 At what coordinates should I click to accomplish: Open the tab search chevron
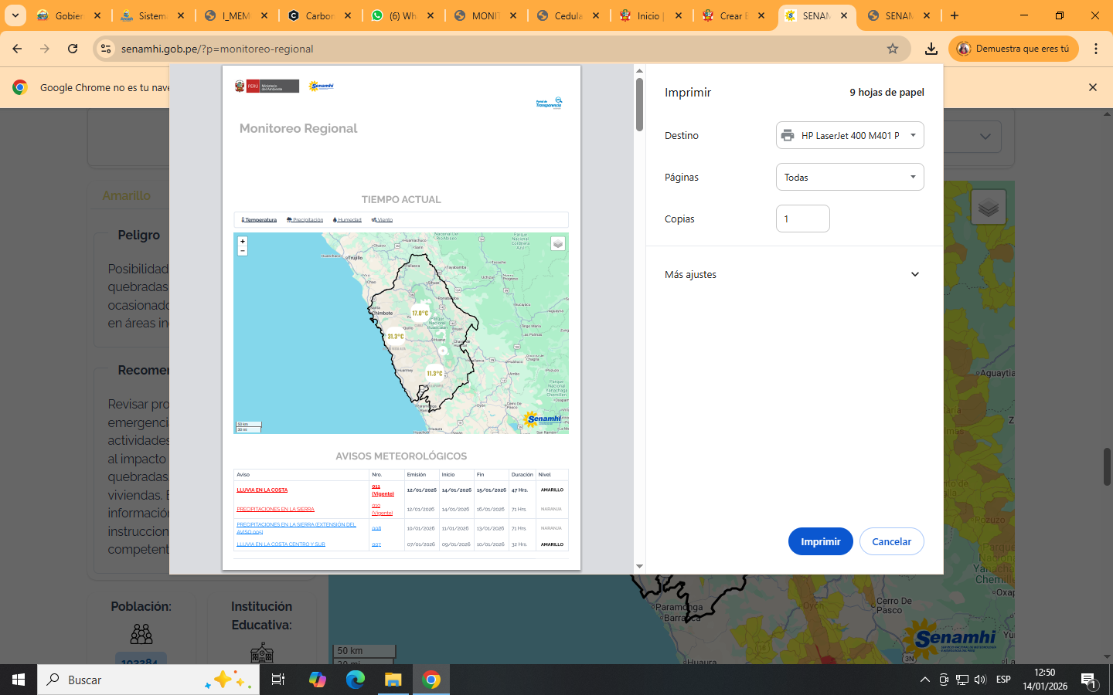pos(15,15)
